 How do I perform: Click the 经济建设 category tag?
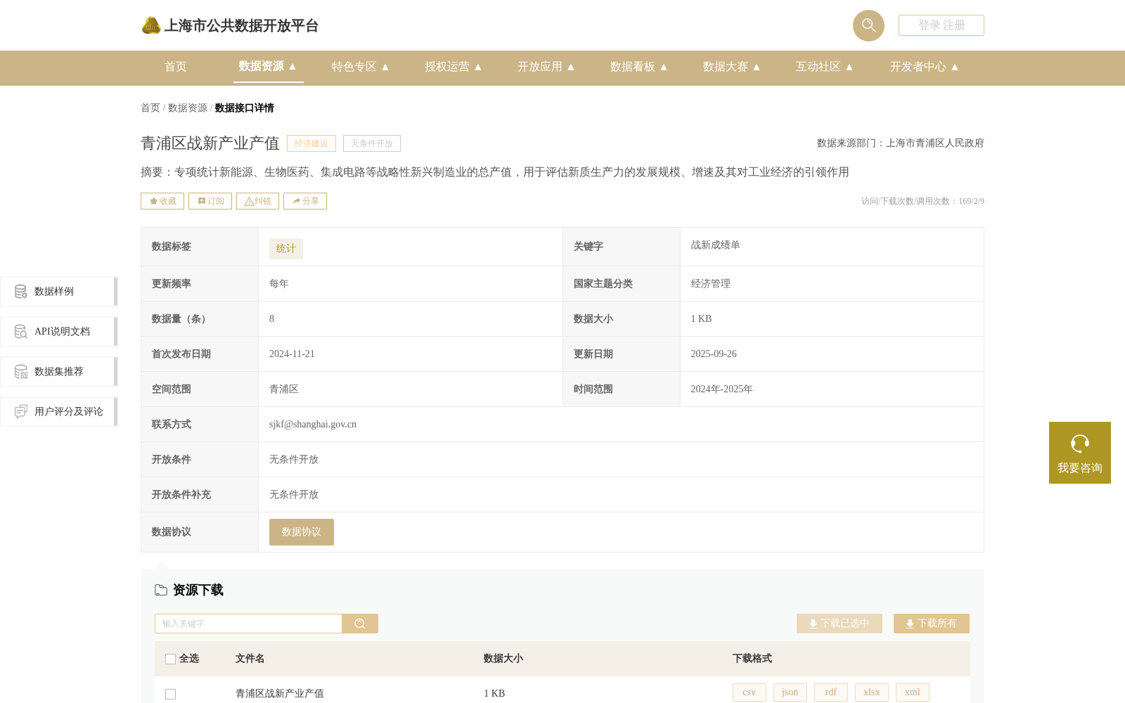pos(311,143)
